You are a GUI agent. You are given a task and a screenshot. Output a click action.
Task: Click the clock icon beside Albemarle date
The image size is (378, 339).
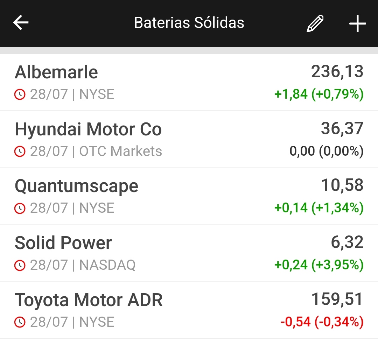pos(20,94)
